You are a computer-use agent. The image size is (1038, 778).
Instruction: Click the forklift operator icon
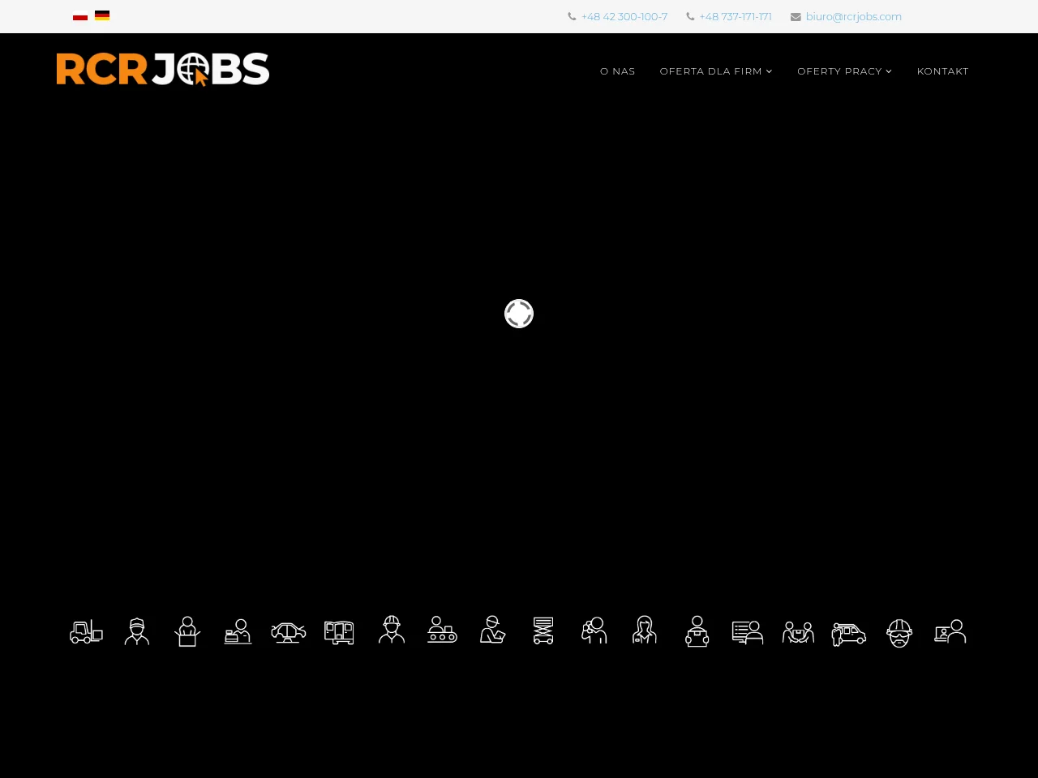pyautogui.click(x=87, y=631)
